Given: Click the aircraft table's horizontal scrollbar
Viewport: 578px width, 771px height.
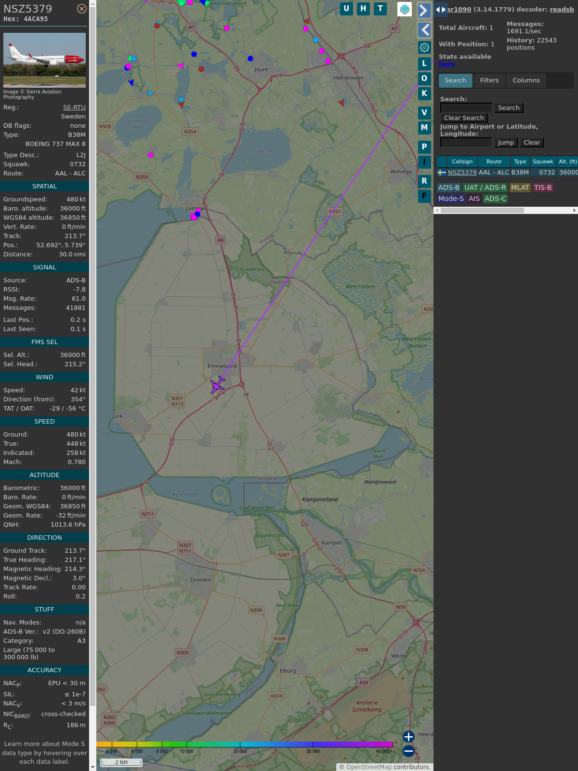Looking at the screenshot, I should point(482,210).
